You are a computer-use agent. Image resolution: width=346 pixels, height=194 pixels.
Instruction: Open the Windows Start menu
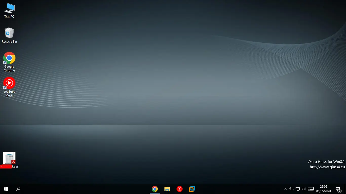point(6,189)
